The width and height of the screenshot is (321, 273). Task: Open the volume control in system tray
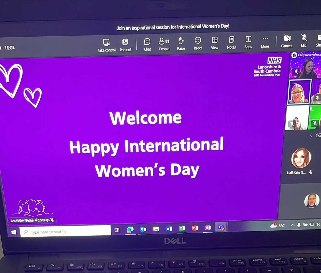[318, 224]
